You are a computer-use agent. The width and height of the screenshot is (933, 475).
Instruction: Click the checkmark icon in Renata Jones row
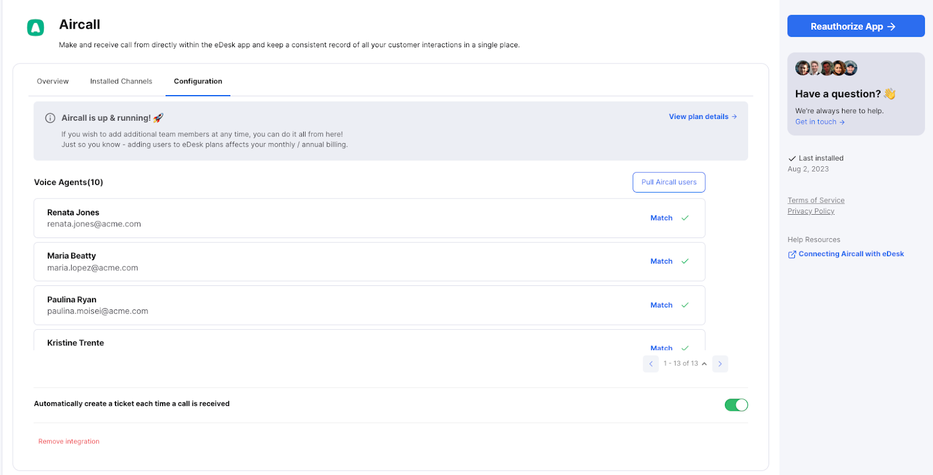(x=685, y=218)
